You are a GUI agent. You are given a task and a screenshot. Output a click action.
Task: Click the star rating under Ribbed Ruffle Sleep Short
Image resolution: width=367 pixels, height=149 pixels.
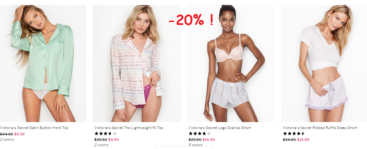point(294,134)
